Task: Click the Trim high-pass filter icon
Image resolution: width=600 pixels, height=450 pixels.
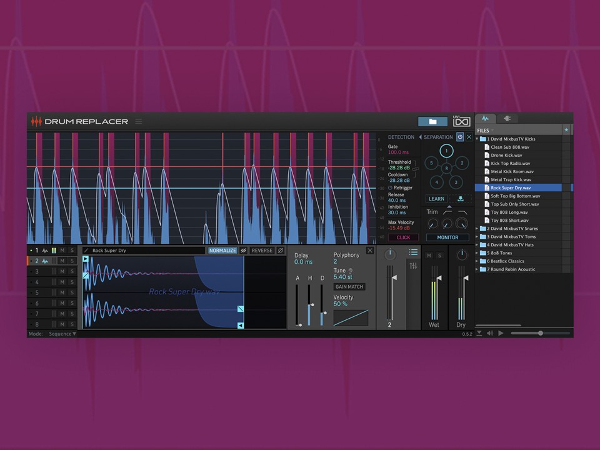Action: pyautogui.click(x=447, y=212)
